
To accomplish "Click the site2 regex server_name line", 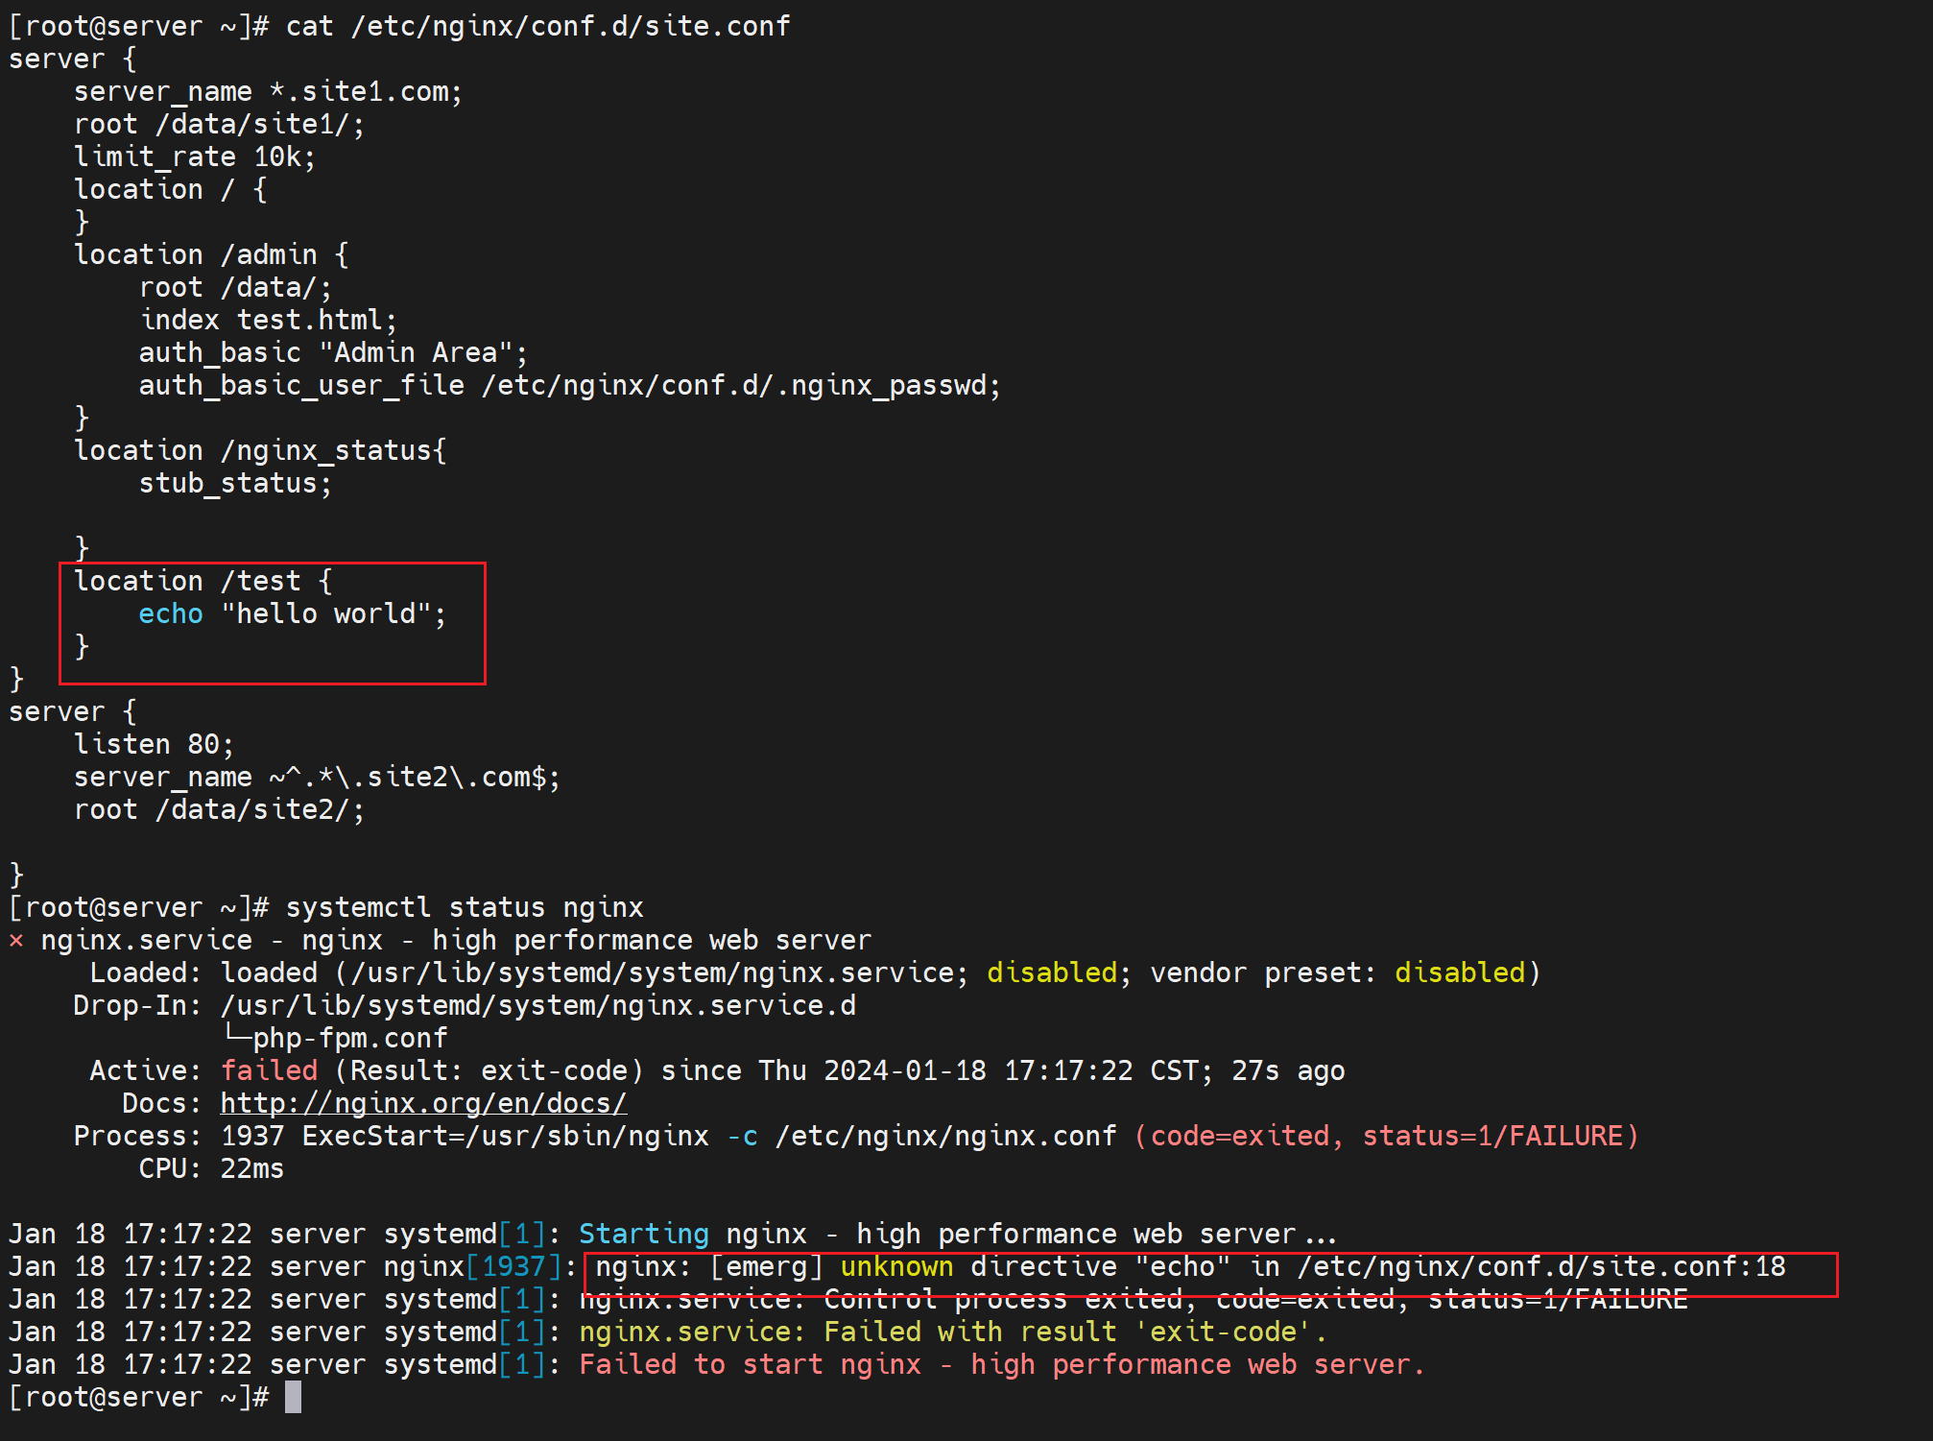I will click(x=317, y=777).
